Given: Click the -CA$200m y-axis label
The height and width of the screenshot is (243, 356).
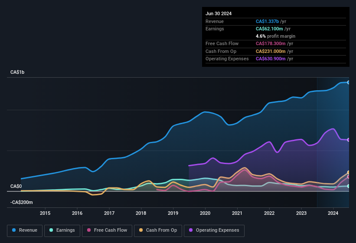Looking at the screenshot, I should click(22, 202).
